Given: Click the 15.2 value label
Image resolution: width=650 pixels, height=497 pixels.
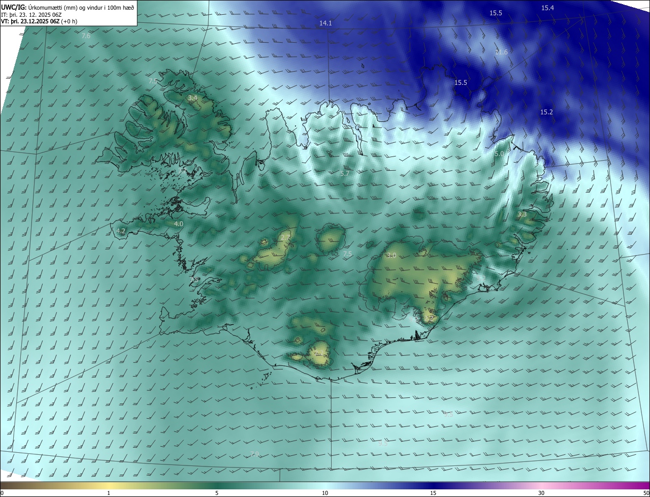Looking at the screenshot, I should (546, 112).
